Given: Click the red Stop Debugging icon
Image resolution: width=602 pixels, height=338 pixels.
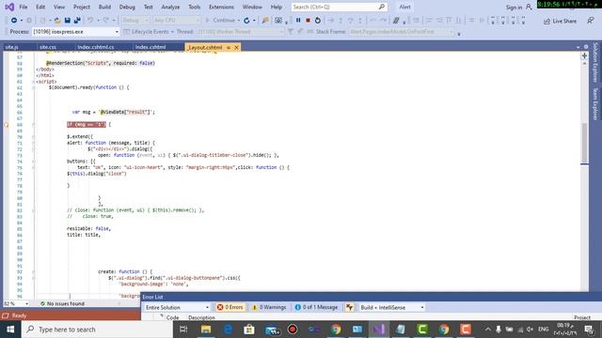Looking at the screenshot, I should [x=308, y=21].
